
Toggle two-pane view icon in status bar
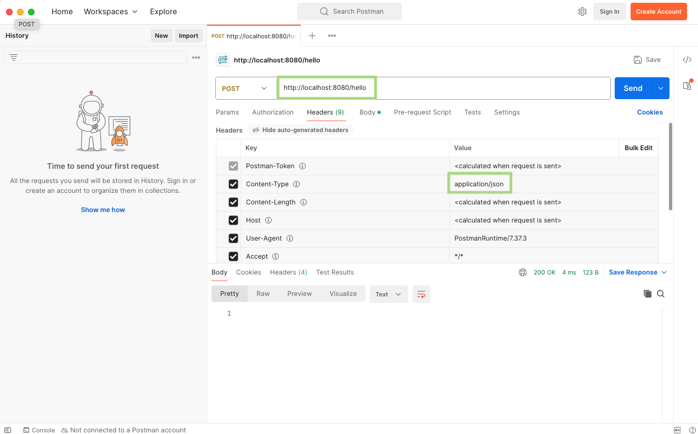coord(677,430)
